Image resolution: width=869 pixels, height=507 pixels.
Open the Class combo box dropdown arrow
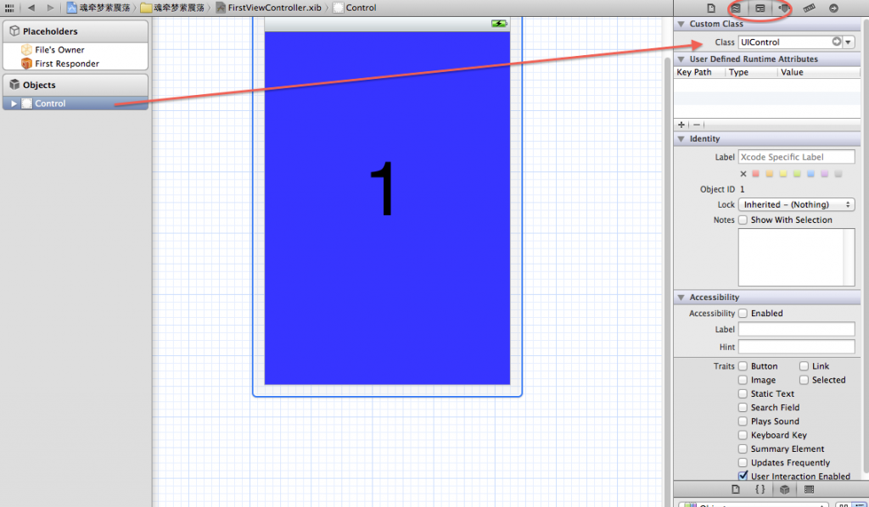click(849, 42)
